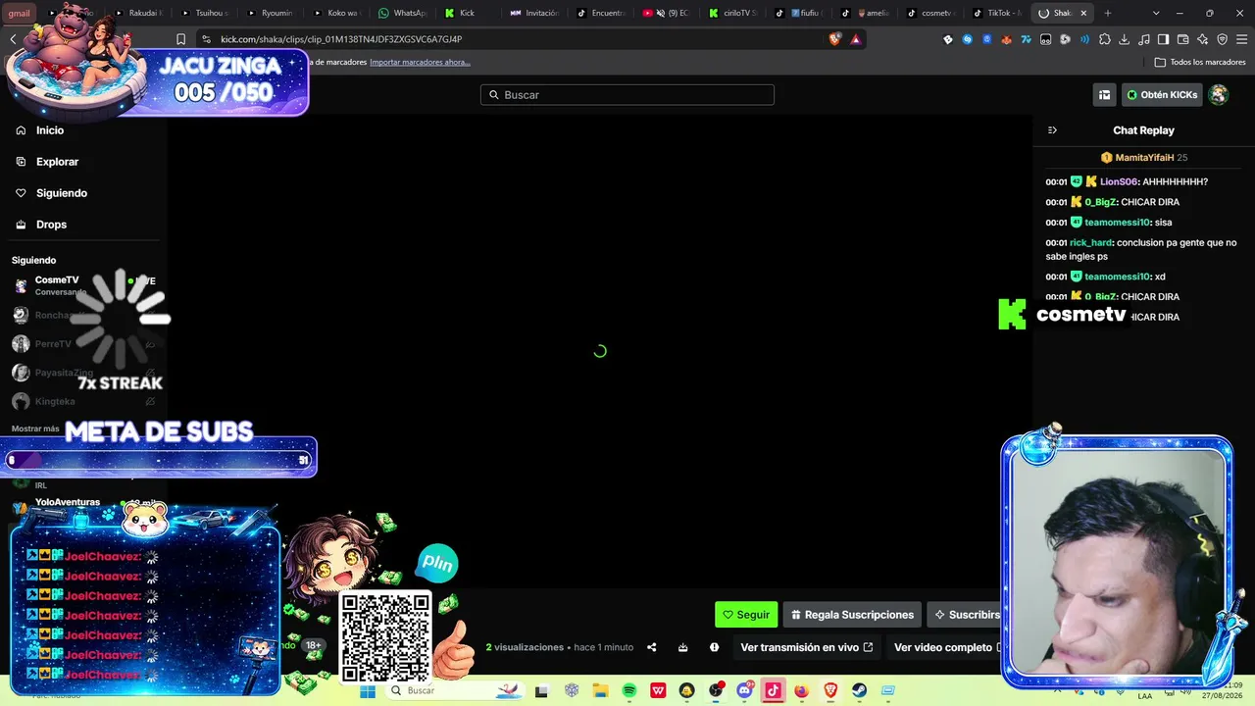Switch to the Rakudai browser tab

coord(138,13)
